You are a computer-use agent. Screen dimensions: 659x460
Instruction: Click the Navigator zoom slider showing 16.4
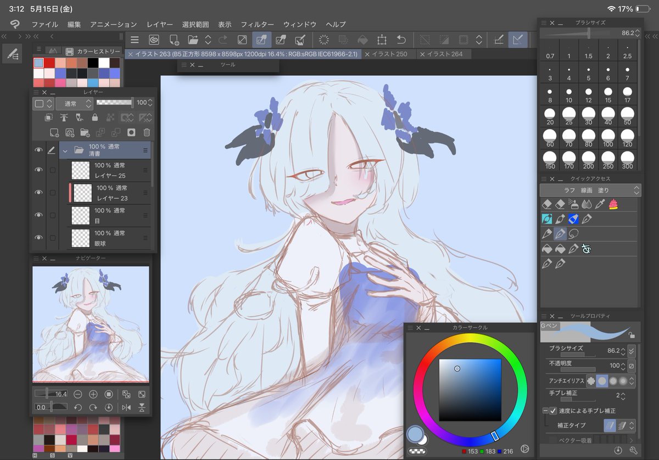tap(51, 394)
